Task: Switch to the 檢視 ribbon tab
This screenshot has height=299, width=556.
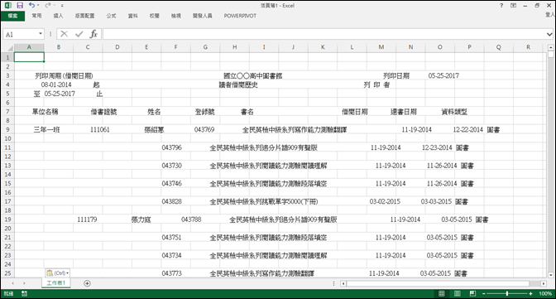Action: tap(176, 16)
